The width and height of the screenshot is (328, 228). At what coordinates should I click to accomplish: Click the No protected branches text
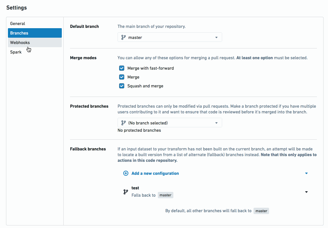click(139, 130)
